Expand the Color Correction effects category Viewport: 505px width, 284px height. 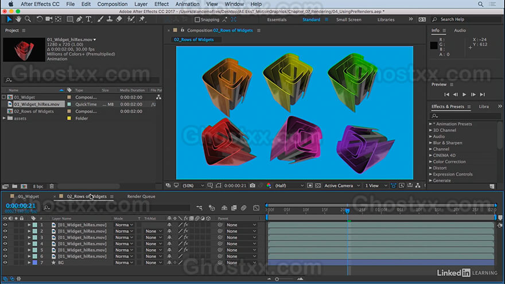[x=430, y=162]
